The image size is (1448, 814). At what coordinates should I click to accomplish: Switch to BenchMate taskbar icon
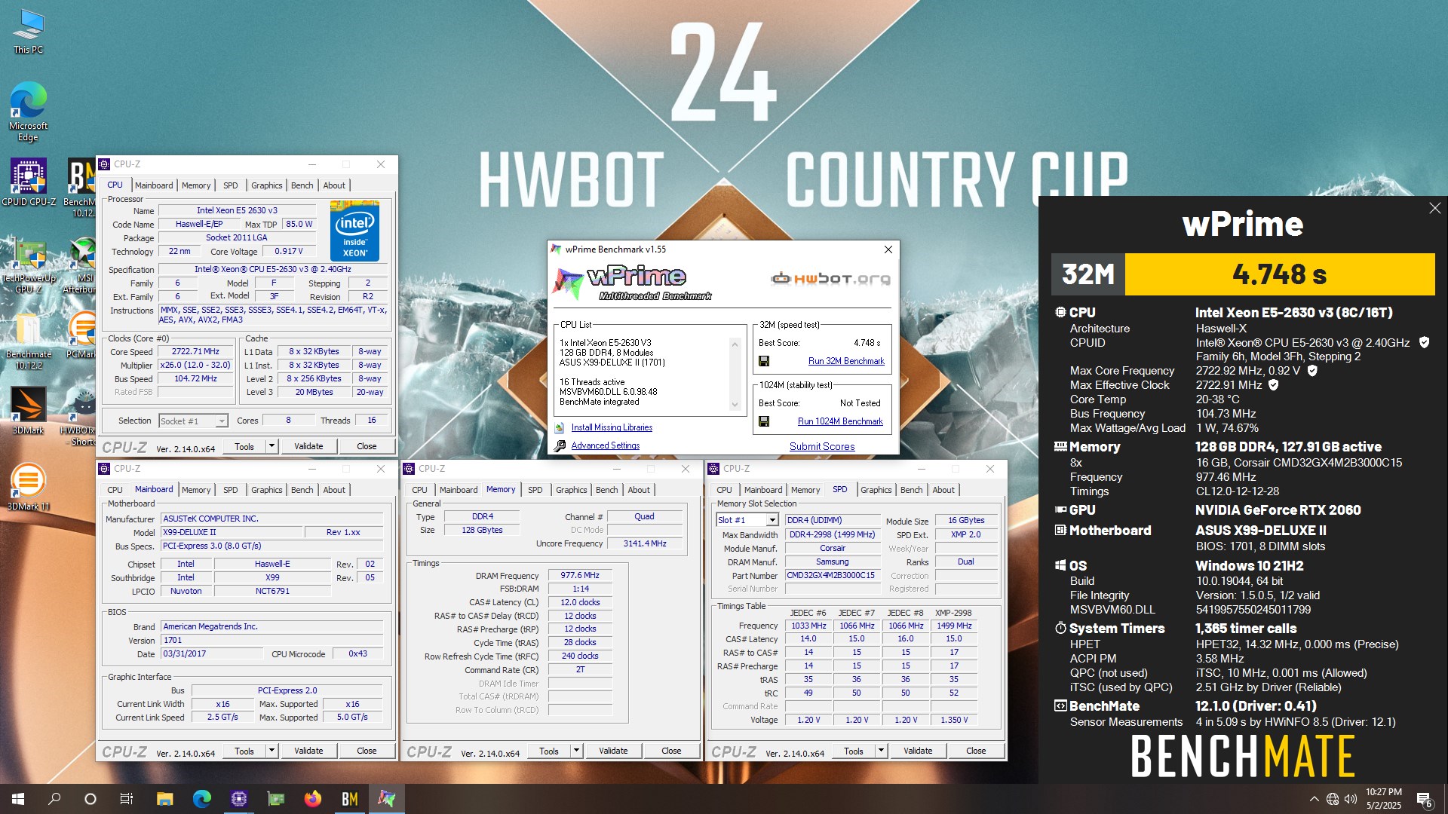[350, 799]
